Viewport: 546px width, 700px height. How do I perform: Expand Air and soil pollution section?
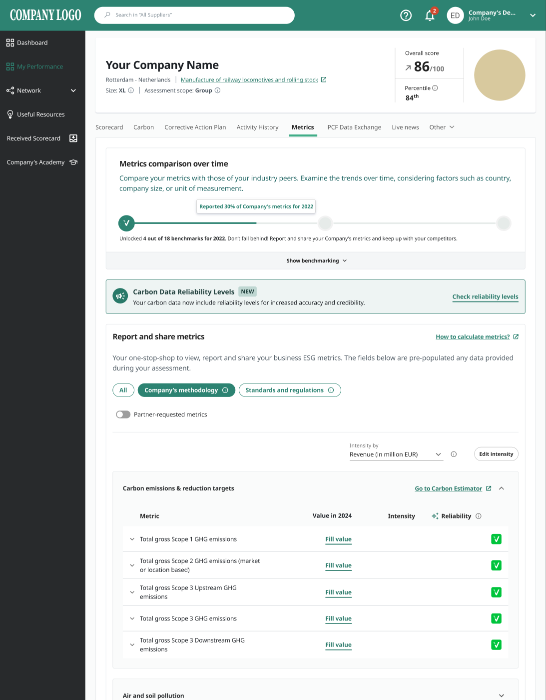click(x=502, y=695)
